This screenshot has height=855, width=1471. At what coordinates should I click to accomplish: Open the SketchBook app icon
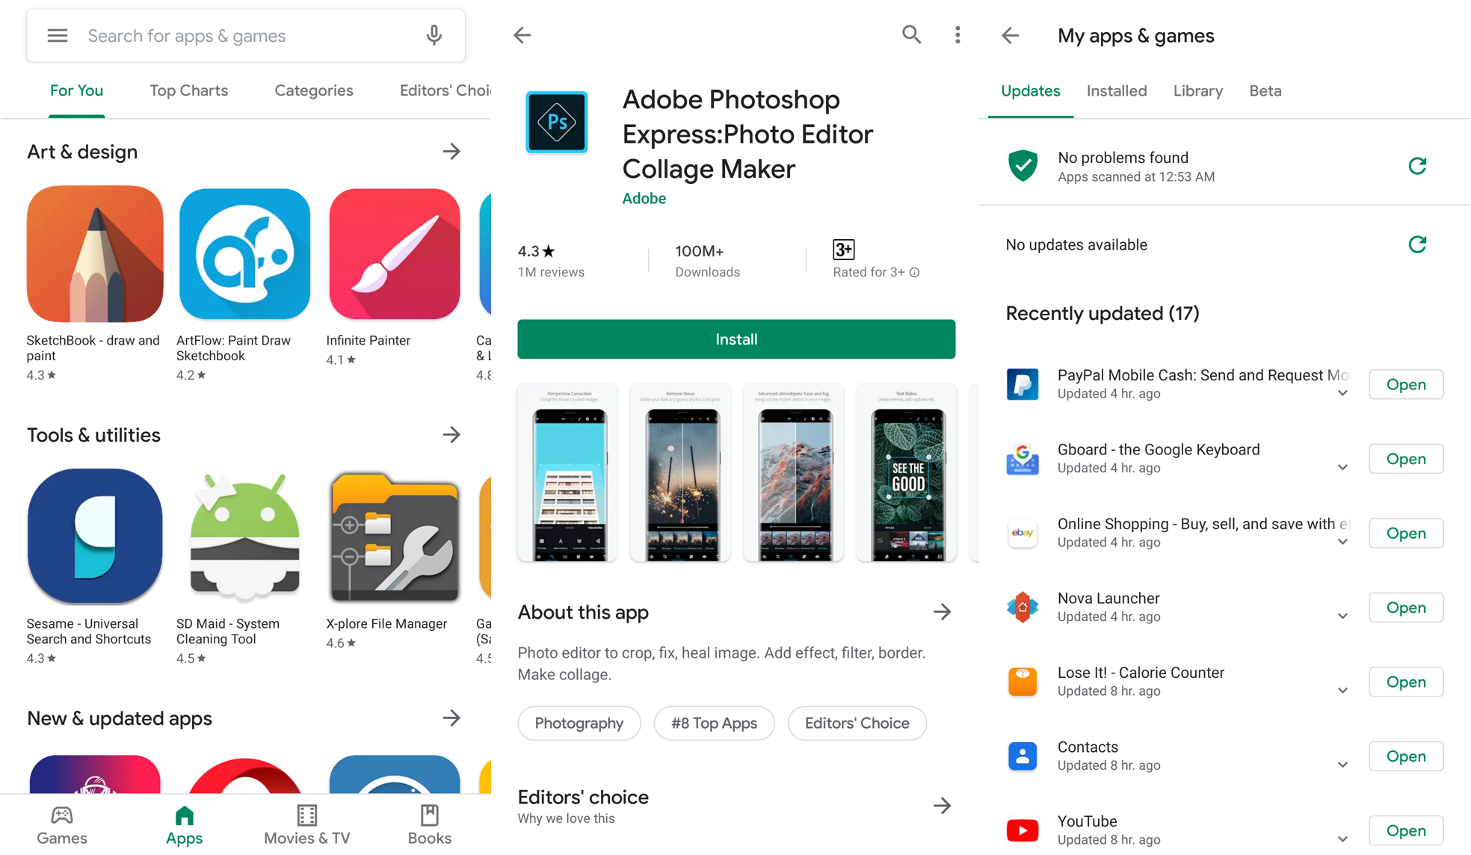[x=95, y=254]
